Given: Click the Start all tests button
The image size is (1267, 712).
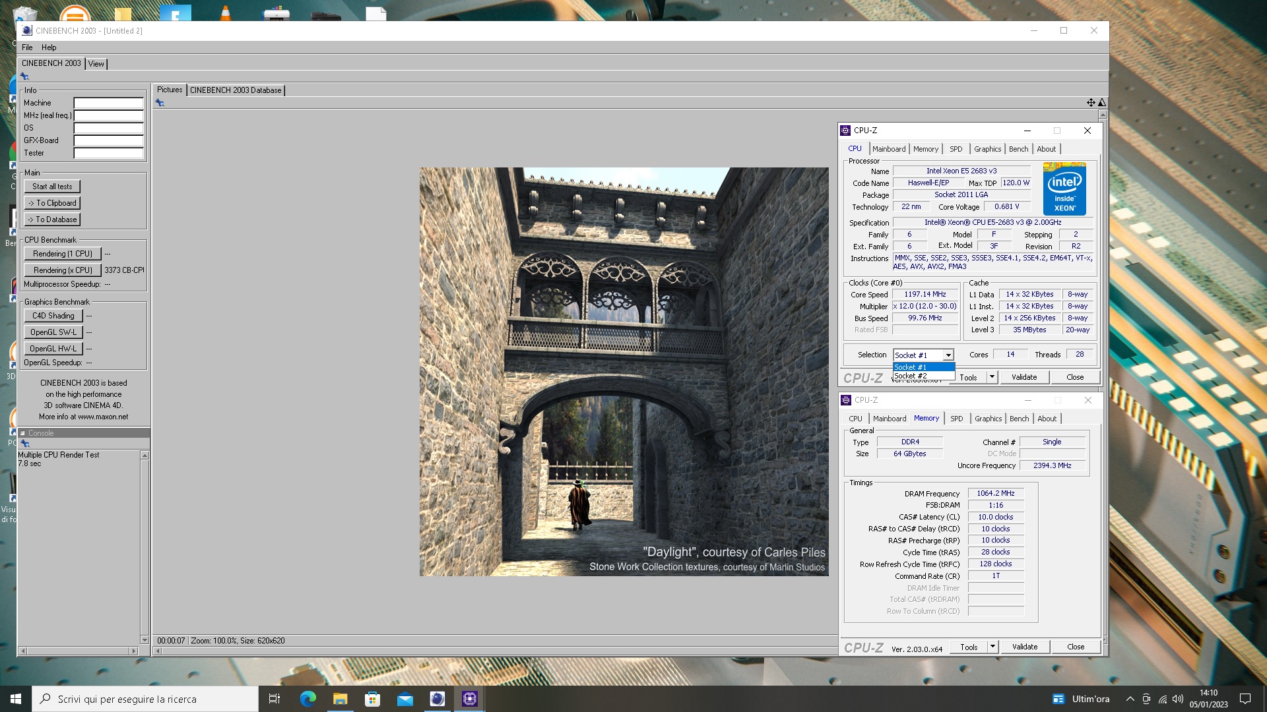Looking at the screenshot, I should (x=52, y=187).
